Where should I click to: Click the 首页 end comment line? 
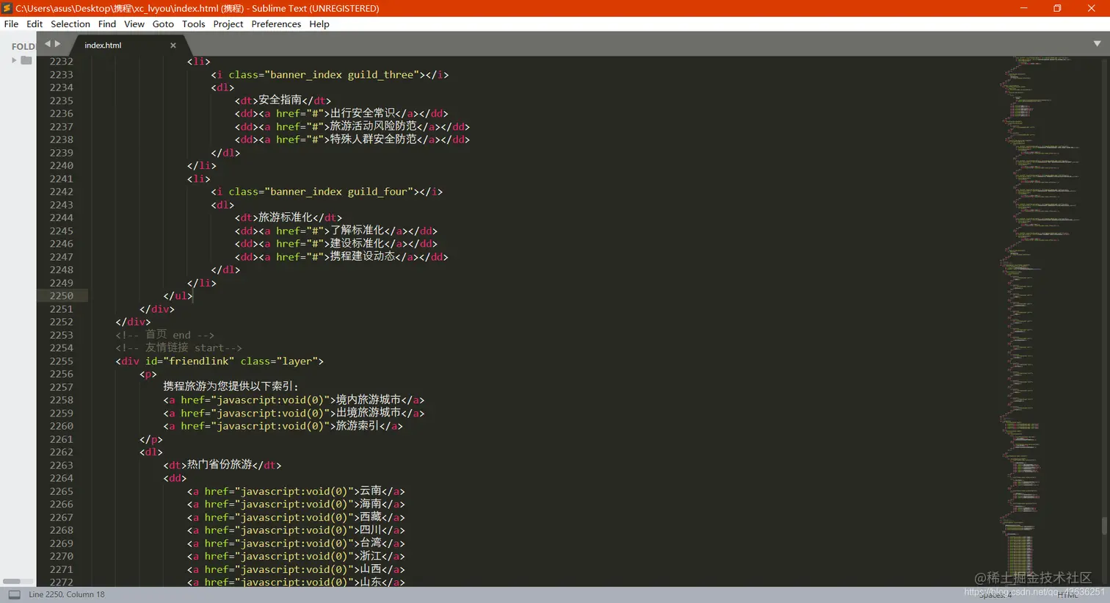[165, 335]
